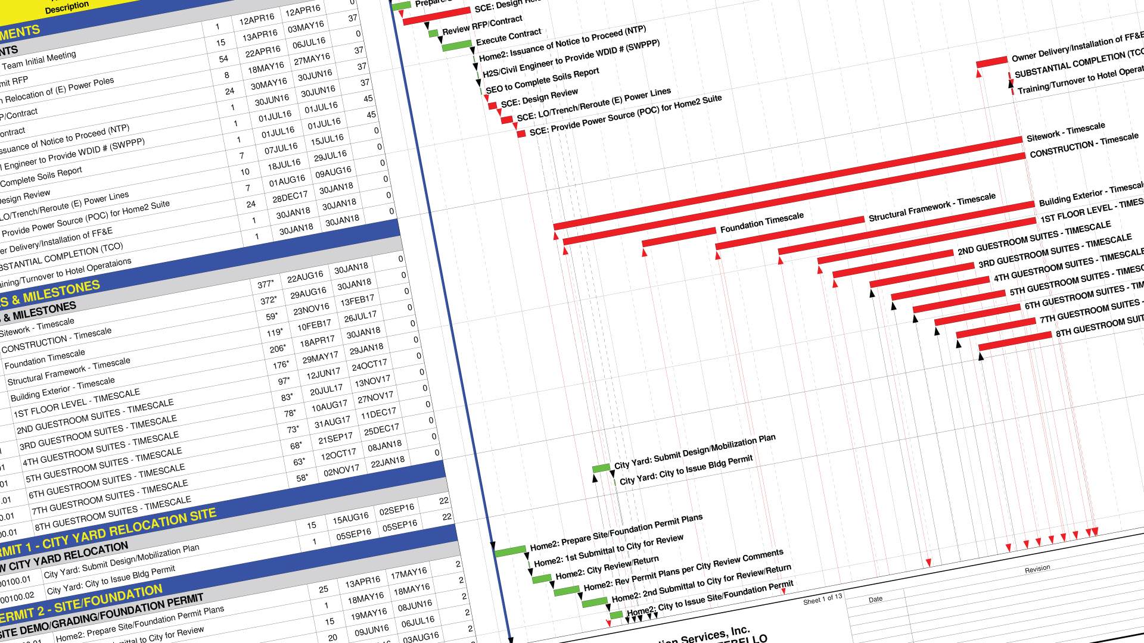Select the '19MAY16' start date cell

368,614
